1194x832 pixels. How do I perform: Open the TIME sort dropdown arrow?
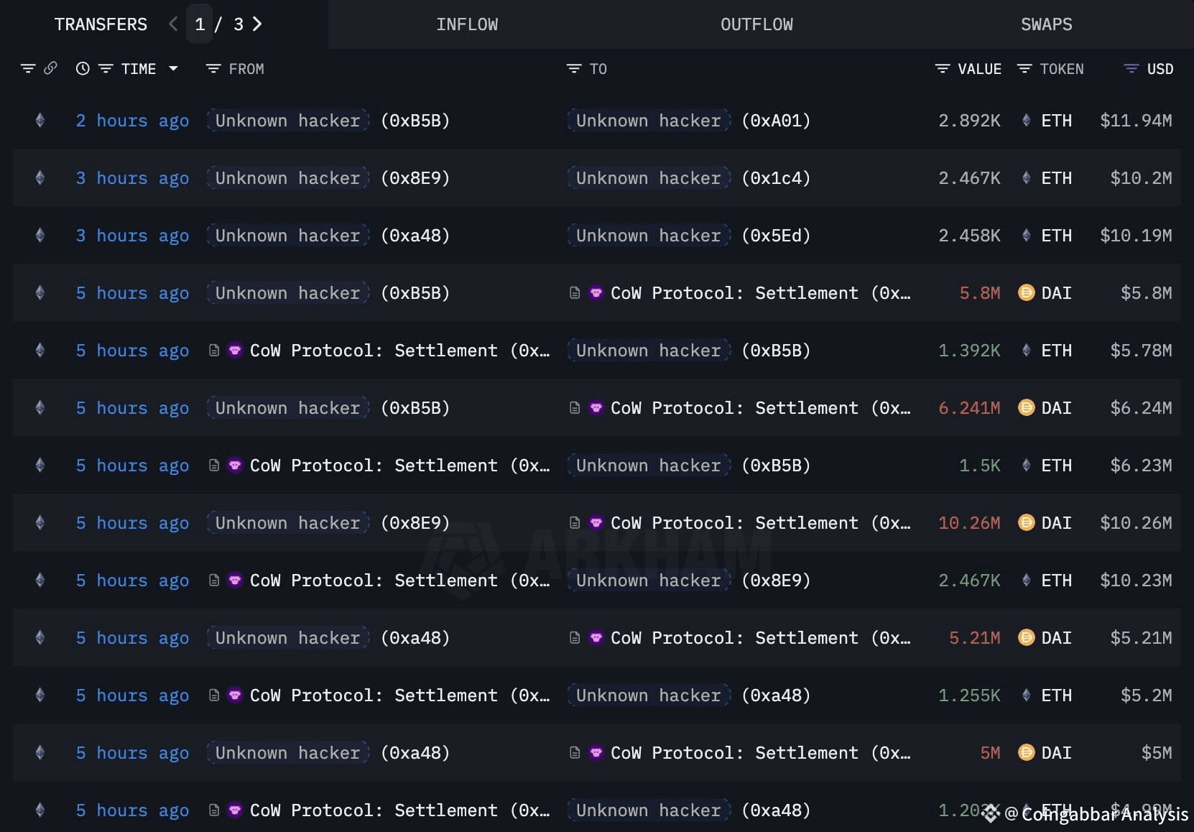(173, 68)
